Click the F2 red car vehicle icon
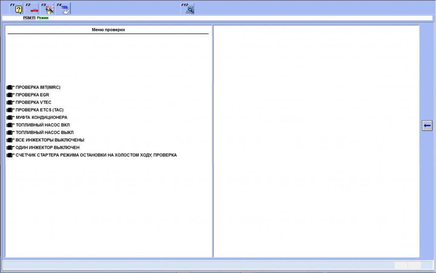Image resolution: width=436 pixels, height=273 pixels. click(x=34, y=9)
